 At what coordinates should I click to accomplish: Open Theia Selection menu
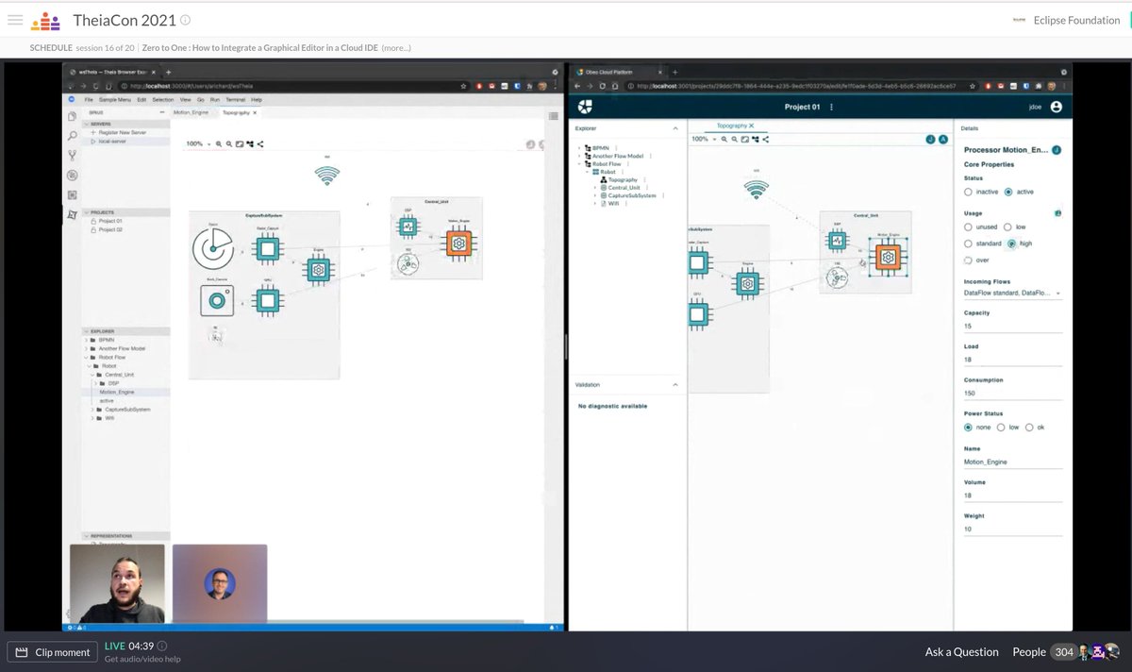click(163, 99)
